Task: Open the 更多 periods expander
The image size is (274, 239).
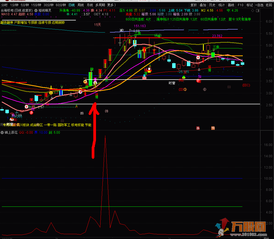Action: (111, 5)
